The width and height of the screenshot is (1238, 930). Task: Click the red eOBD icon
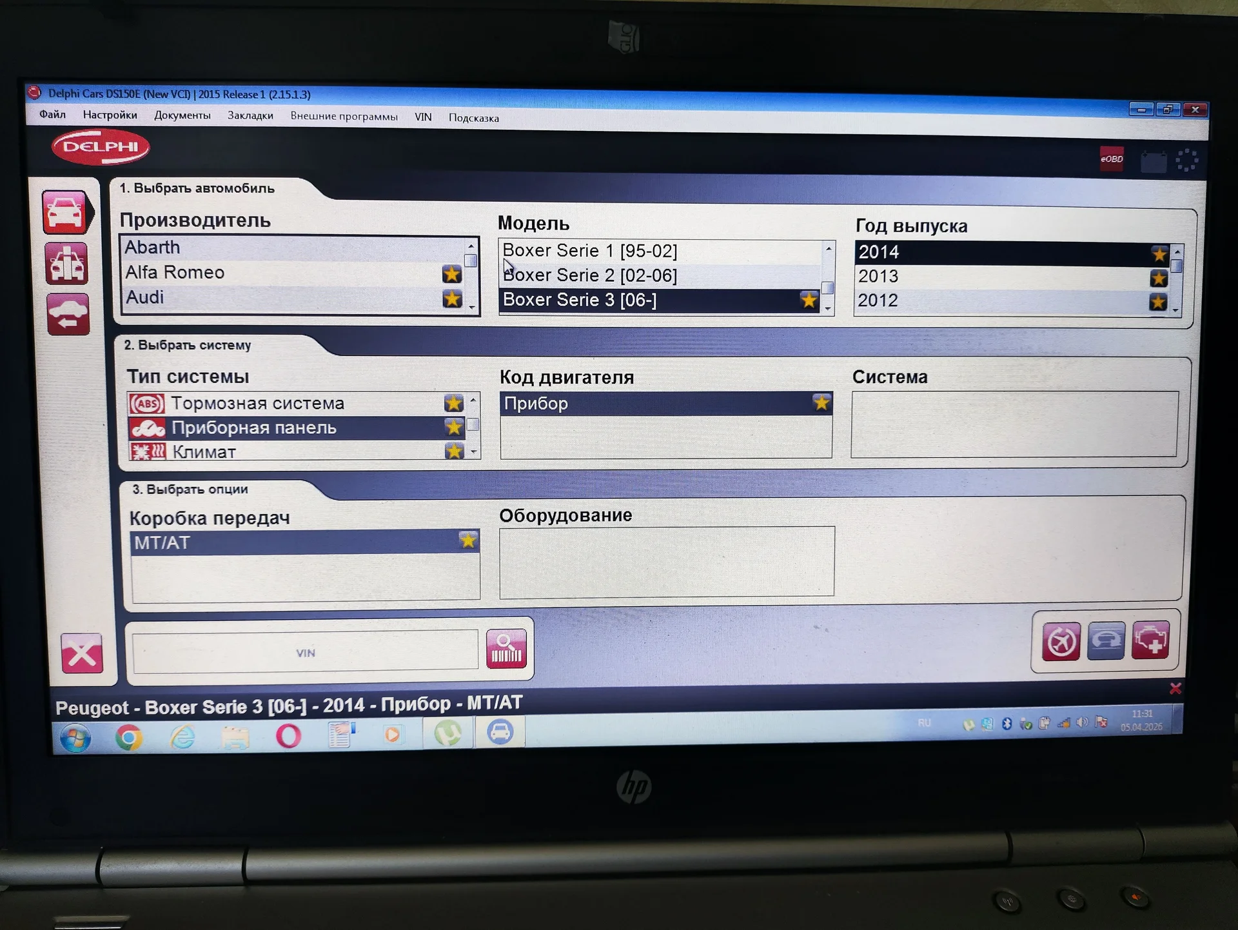1112,159
